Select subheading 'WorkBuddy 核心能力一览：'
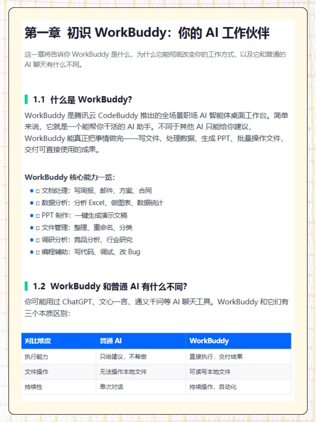Screen dimensions: 316x422 (70, 177)
